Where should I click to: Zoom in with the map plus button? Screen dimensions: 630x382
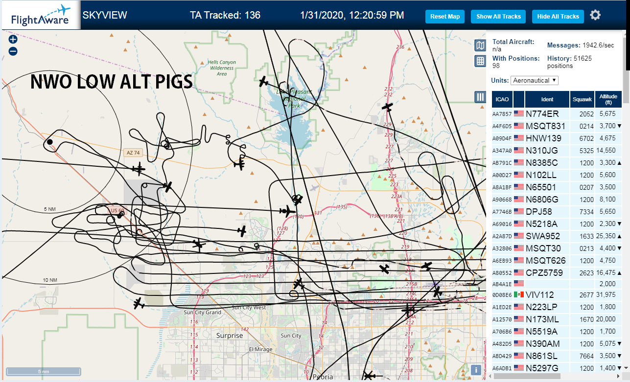[x=13, y=40]
